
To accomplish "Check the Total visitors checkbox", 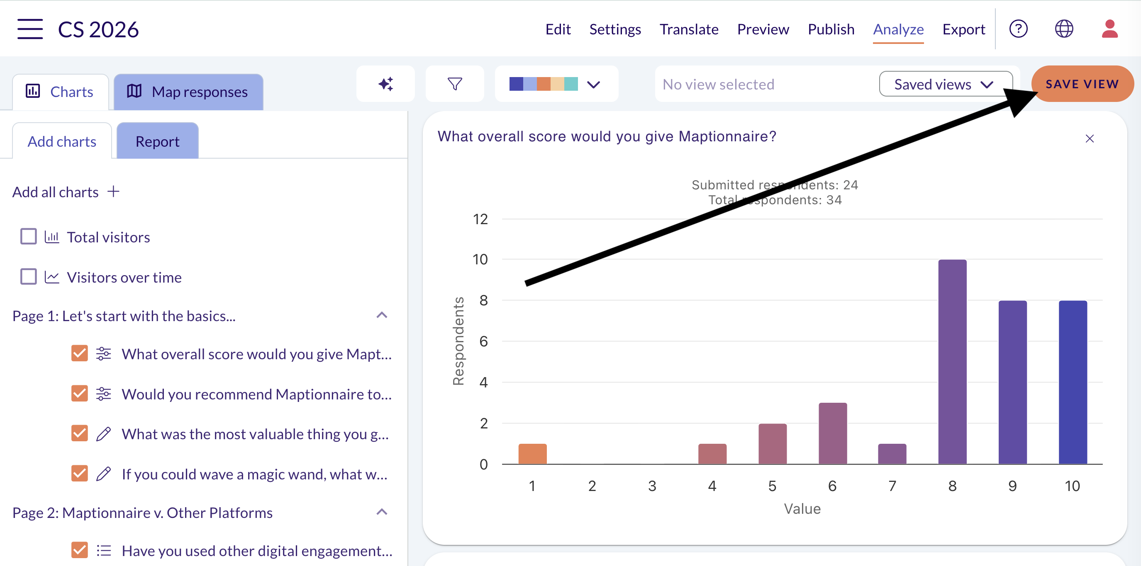I will tap(29, 237).
